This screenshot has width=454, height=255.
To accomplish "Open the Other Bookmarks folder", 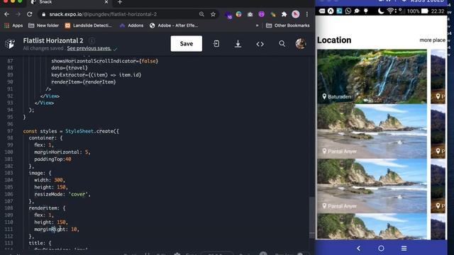I will click(288, 25).
